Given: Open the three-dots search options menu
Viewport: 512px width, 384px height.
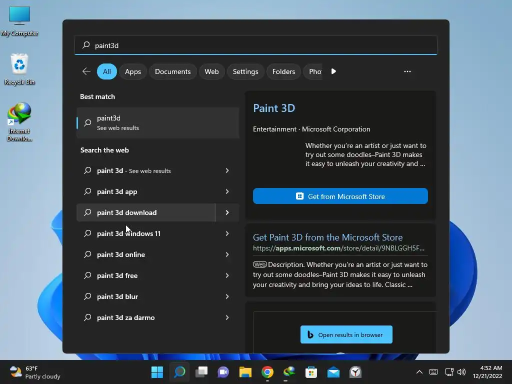Looking at the screenshot, I should pos(407,71).
